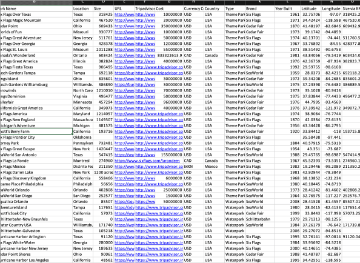
Task: Select the cost cell '350000000'
Action: click(169, 26)
